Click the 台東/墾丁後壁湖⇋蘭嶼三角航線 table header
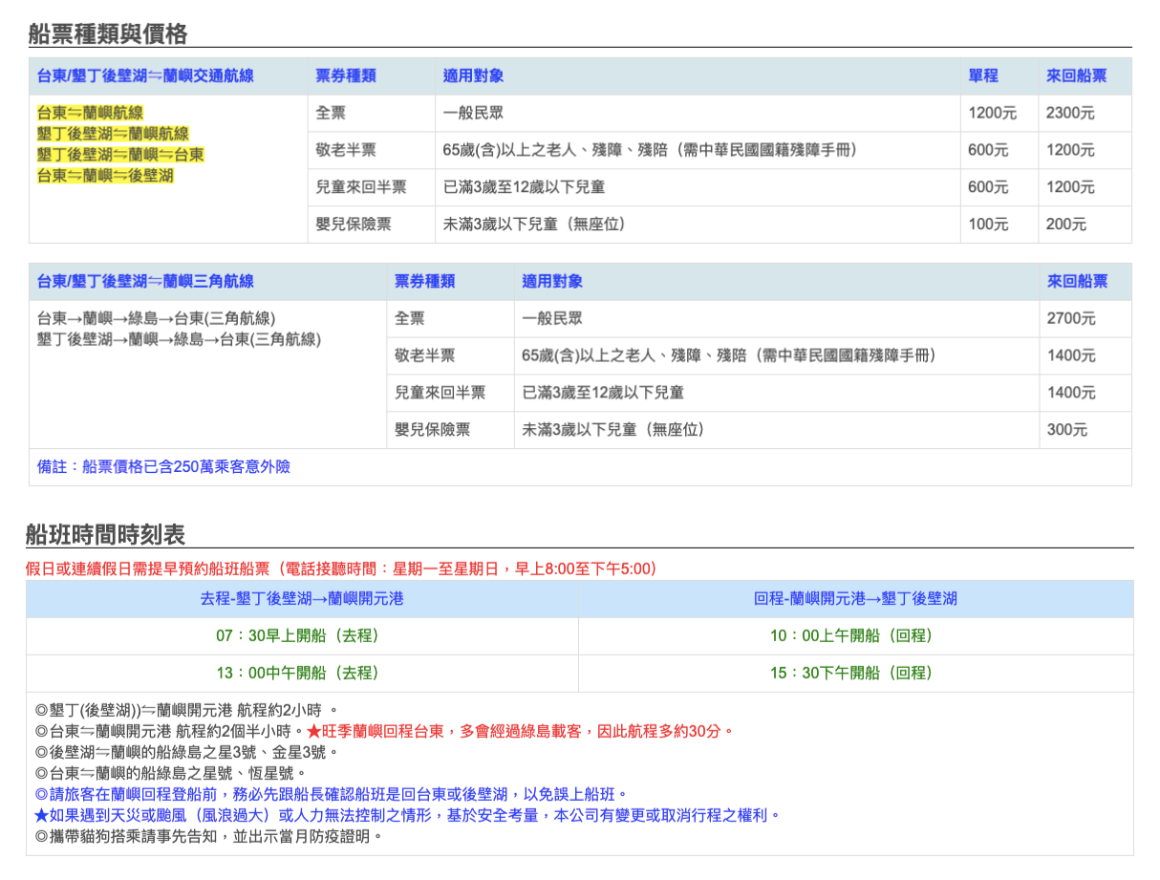This screenshot has height=880, width=1160. (145, 281)
